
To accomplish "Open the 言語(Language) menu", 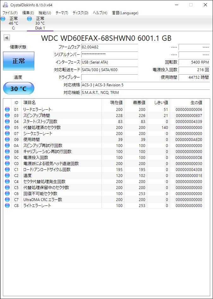I will pos(125,13).
